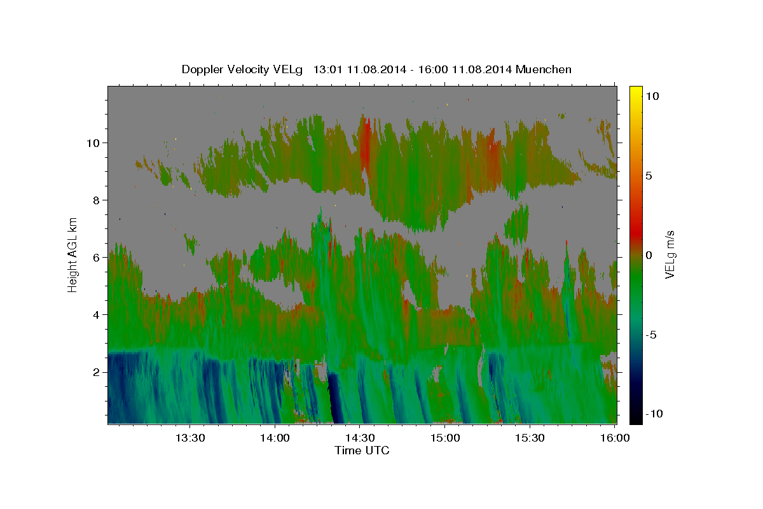Click the plot title 'Doppler Velocity VELg'
763x509 pixels.
(x=242, y=69)
